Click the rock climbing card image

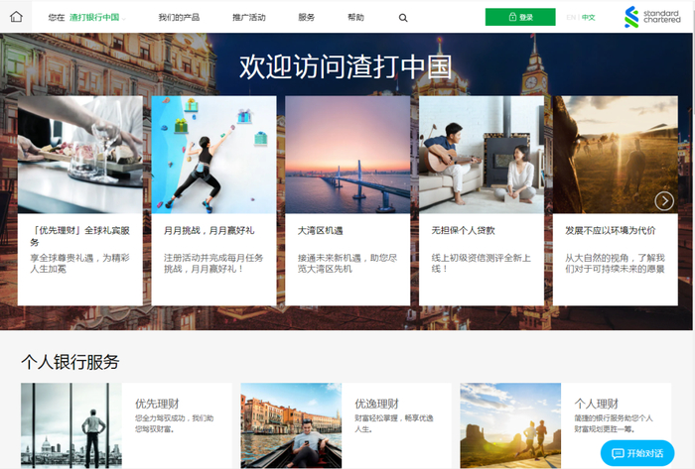tap(214, 155)
